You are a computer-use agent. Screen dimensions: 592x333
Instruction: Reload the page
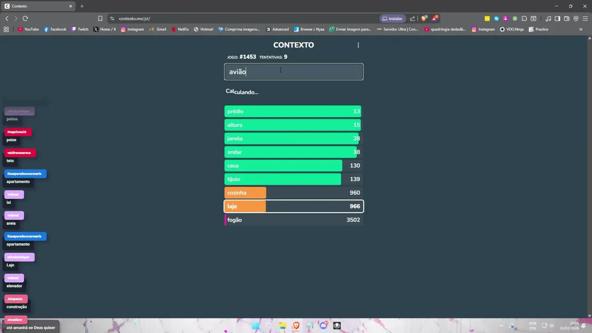tap(25, 18)
